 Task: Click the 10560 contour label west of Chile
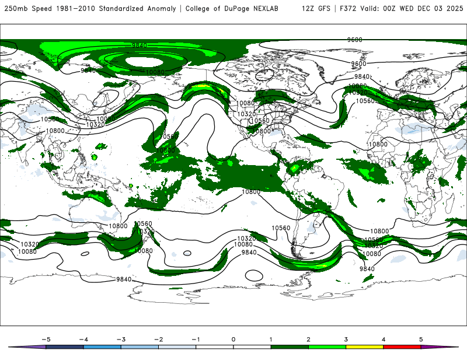[281, 228]
